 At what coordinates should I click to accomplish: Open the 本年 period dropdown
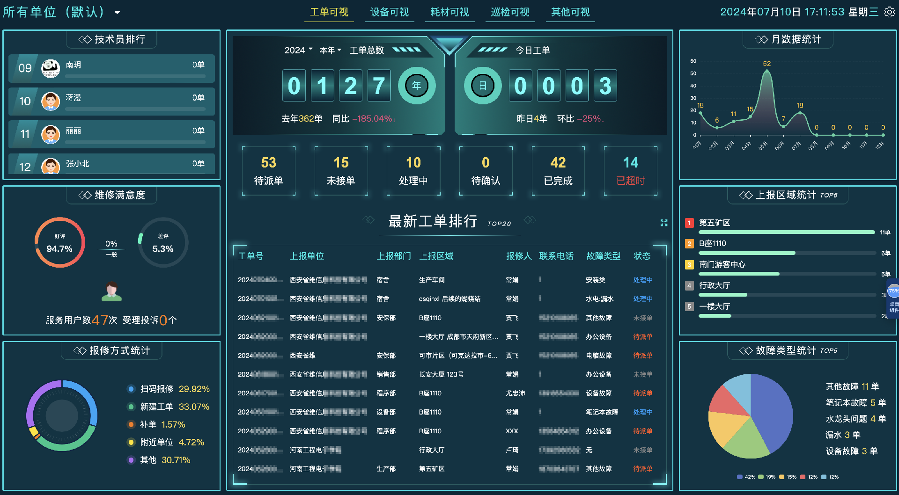pos(329,50)
